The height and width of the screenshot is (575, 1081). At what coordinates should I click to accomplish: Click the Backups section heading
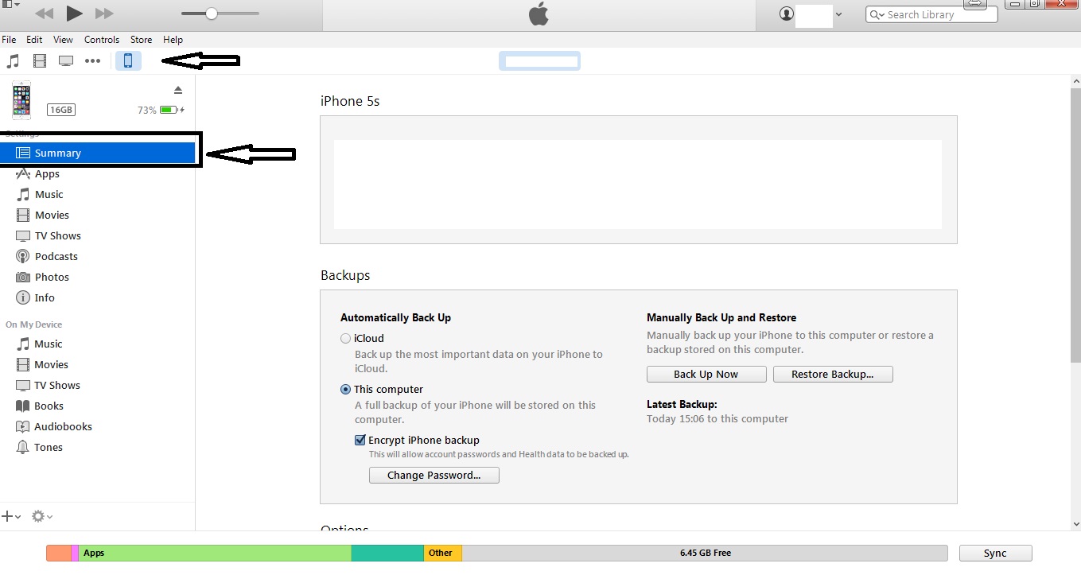click(x=345, y=276)
